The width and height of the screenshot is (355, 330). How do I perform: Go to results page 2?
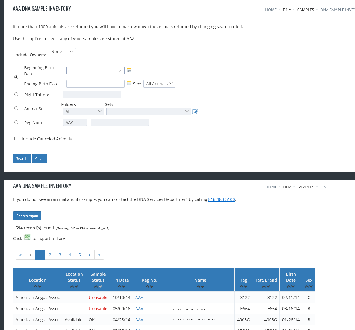(50, 255)
